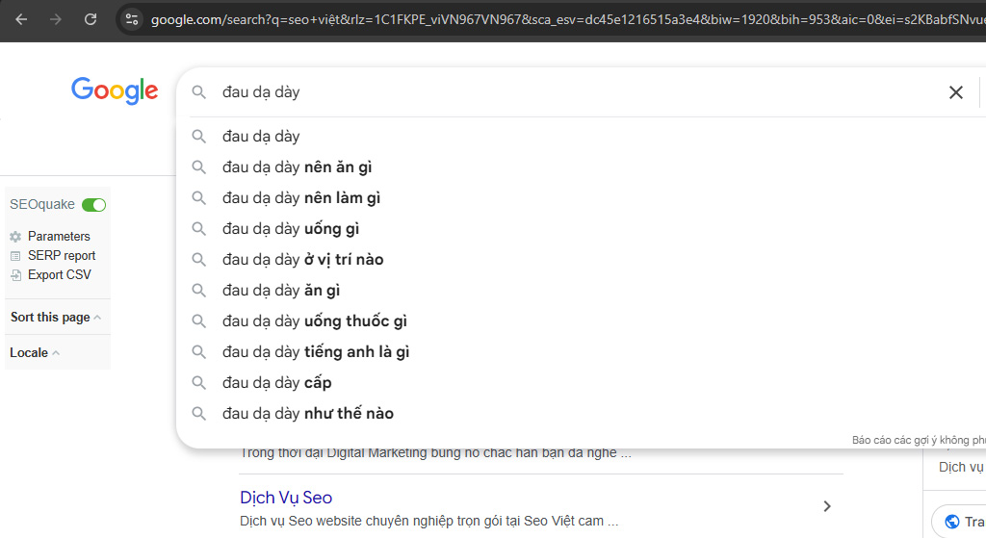986x538 pixels.
Task: Toggle the SEOquake switch off
Action: click(x=93, y=205)
